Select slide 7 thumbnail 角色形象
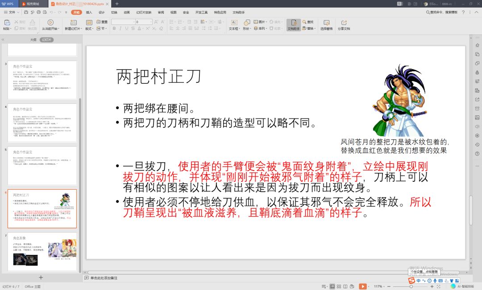 click(42, 252)
